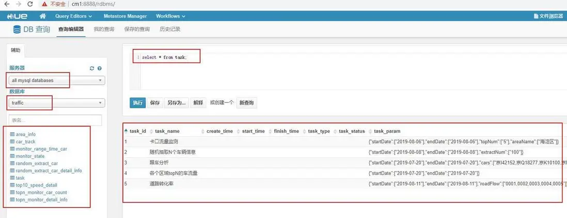Open Metastore Manager
This screenshot has width=567, height=218.
click(125, 16)
